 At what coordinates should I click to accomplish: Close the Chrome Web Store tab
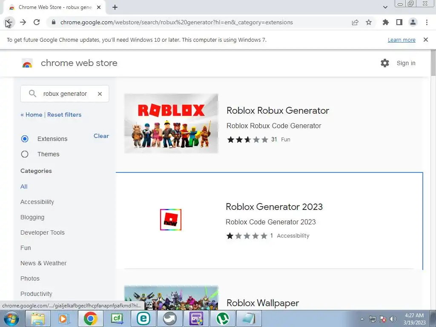click(99, 8)
